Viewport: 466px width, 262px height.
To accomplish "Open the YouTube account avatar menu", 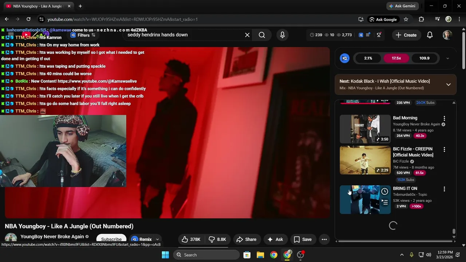I will (x=447, y=35).
